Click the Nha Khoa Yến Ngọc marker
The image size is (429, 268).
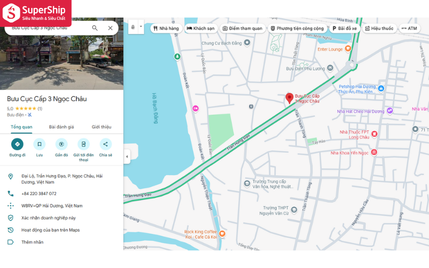(374, 152)
